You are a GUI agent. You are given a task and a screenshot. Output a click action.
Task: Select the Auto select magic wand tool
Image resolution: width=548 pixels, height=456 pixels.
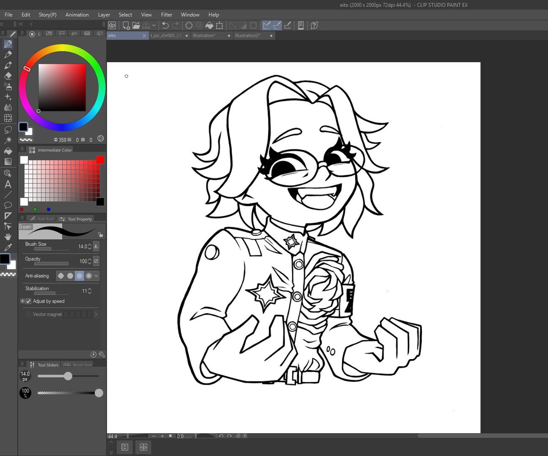(8, 140)
